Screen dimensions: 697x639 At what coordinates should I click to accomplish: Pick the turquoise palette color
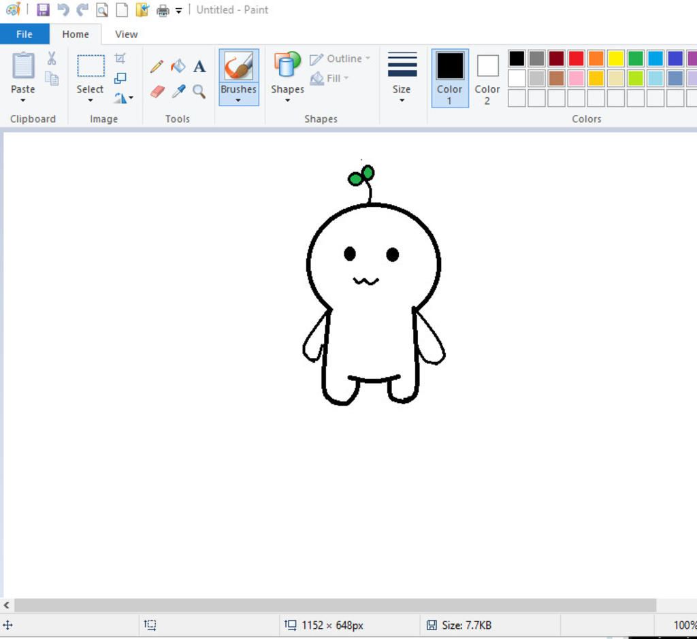click(x=655, y=59)
